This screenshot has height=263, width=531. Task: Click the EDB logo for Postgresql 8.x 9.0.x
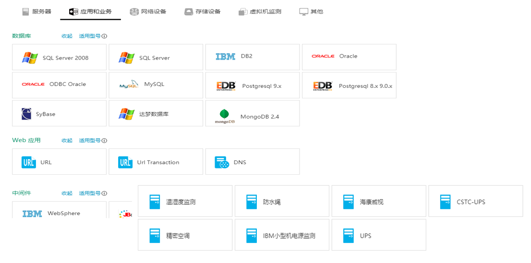tap(323, 86)
